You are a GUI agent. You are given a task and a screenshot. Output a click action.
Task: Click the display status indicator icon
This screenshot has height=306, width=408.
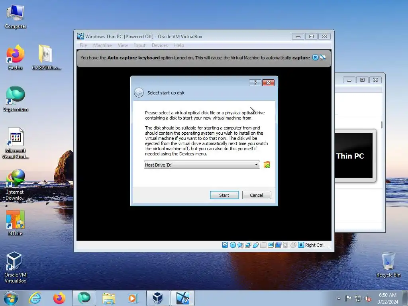click(x=271, y=245)
